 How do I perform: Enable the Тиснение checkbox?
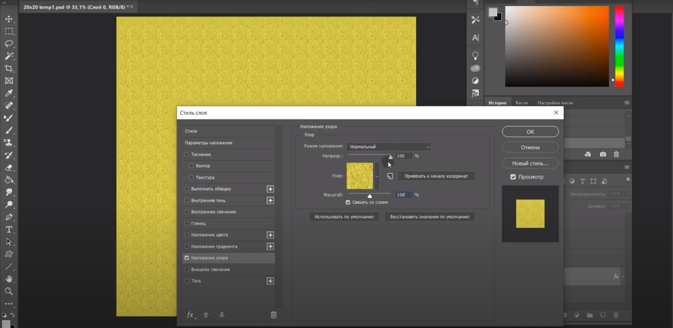click(187, 154)
